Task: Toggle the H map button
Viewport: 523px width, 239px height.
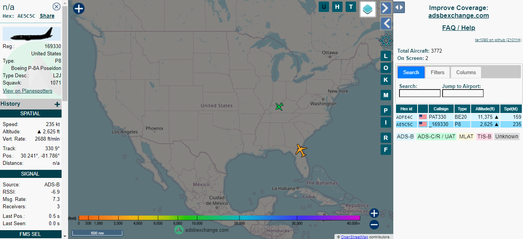Action: click(x=338, y=7)
